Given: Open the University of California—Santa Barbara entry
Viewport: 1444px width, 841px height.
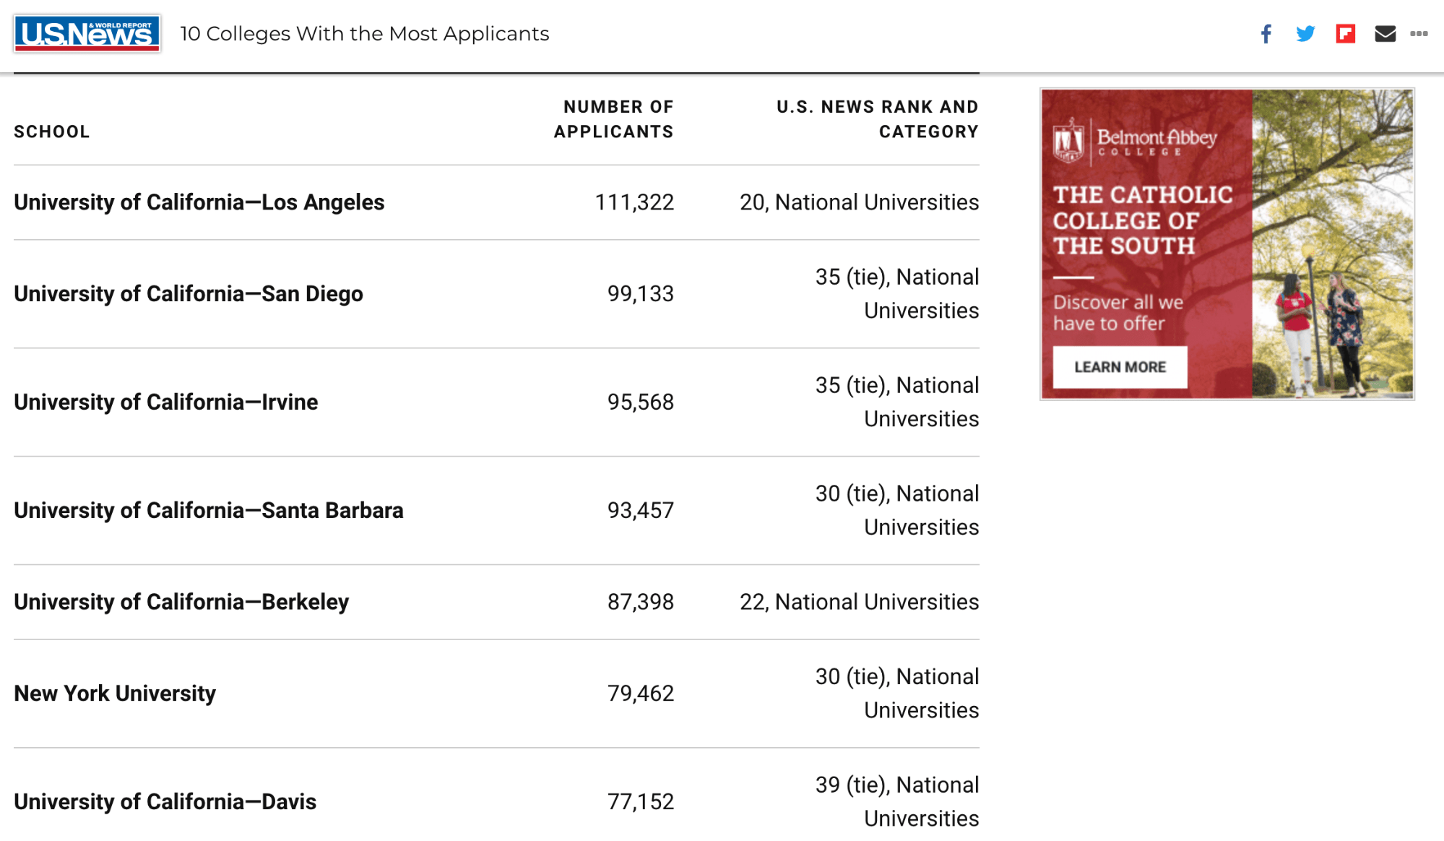Looking at the screenshot, I should pyautogui.click(x=208, y=509).
